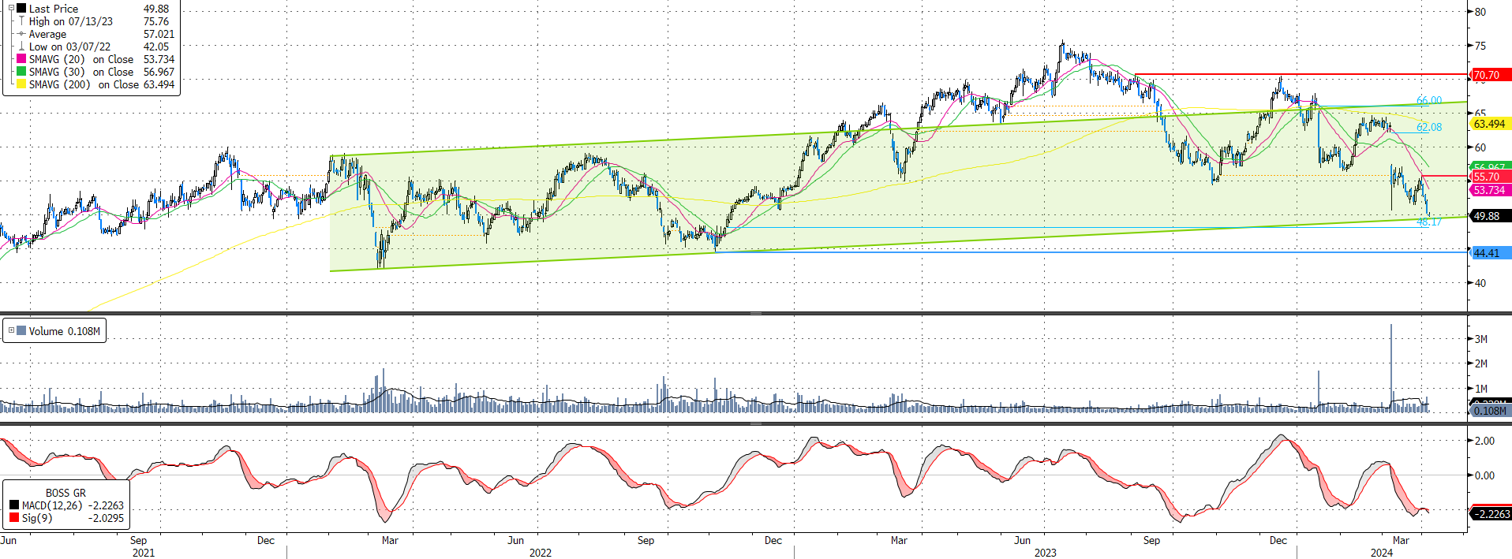Click the 48.17 annotation label
Viewport: 1512px width, 559px height.
(1429, 222)
